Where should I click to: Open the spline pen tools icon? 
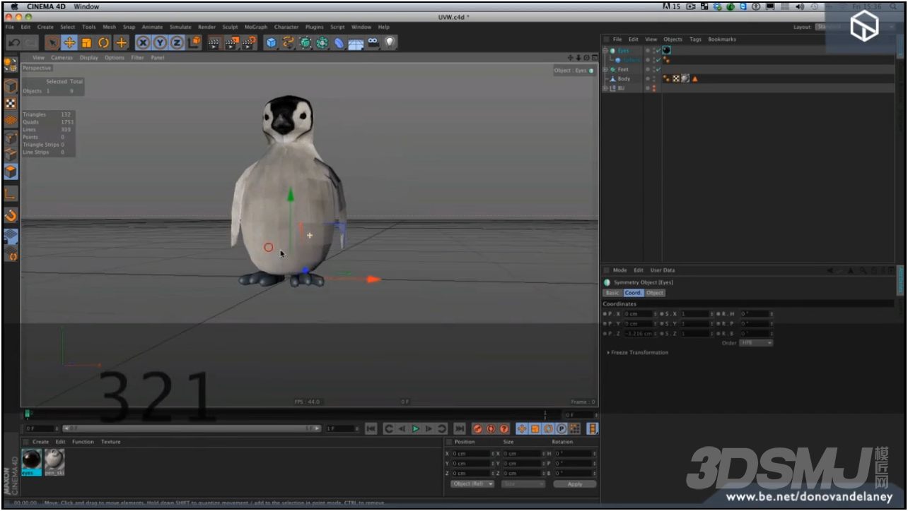click(x=289, y=43)
